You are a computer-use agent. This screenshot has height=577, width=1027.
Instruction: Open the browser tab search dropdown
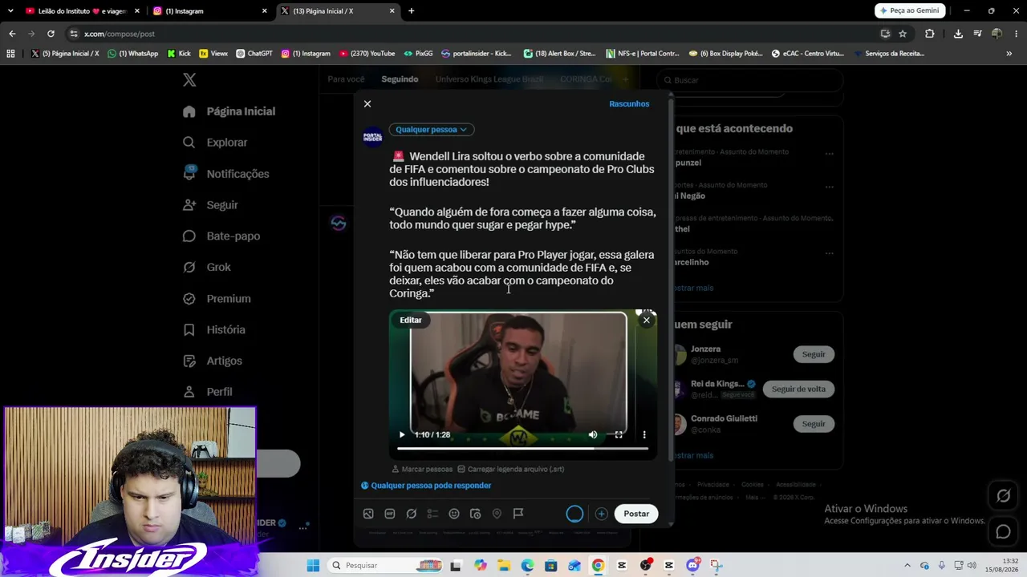pyautogui.click(x=10, y=11)
